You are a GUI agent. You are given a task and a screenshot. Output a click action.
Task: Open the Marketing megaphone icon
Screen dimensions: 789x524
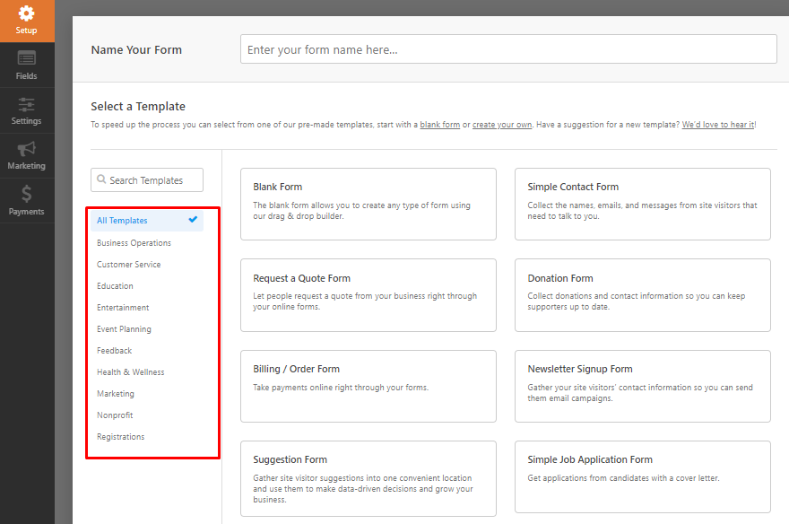[27, 150]
